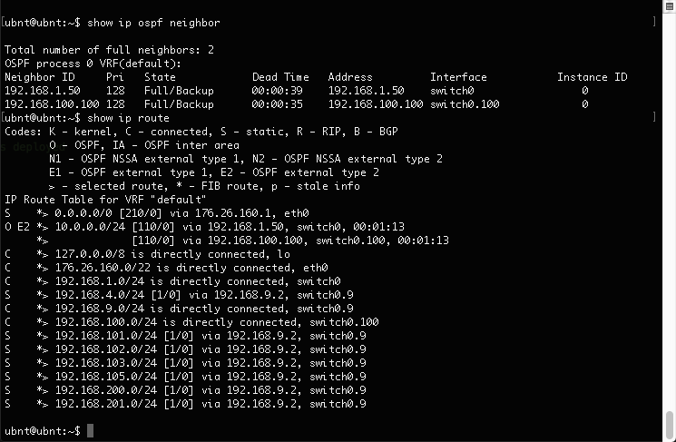This screenshot has height=442, width=676.
Task: Click the 'IP Route Table for VRF' heading
Action: [106, 200]
